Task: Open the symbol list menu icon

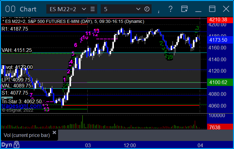Action: (x=93, y=9)
